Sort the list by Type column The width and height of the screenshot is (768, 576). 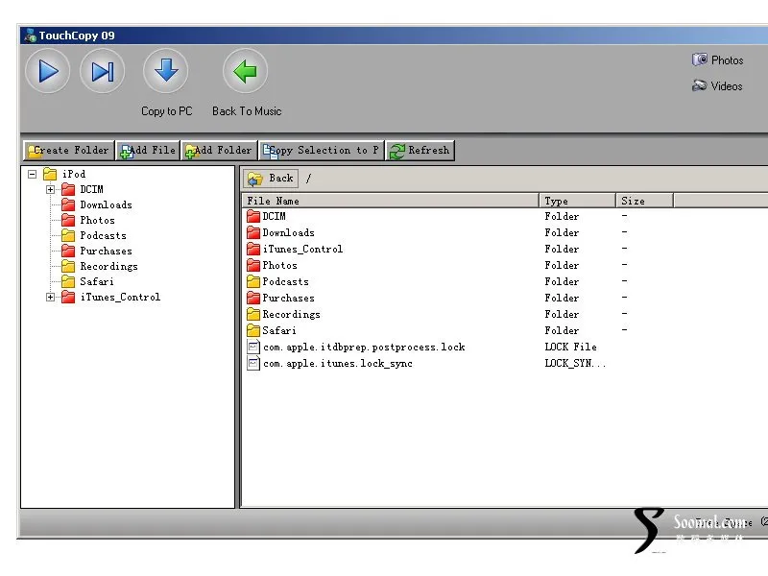coord(578,201)
